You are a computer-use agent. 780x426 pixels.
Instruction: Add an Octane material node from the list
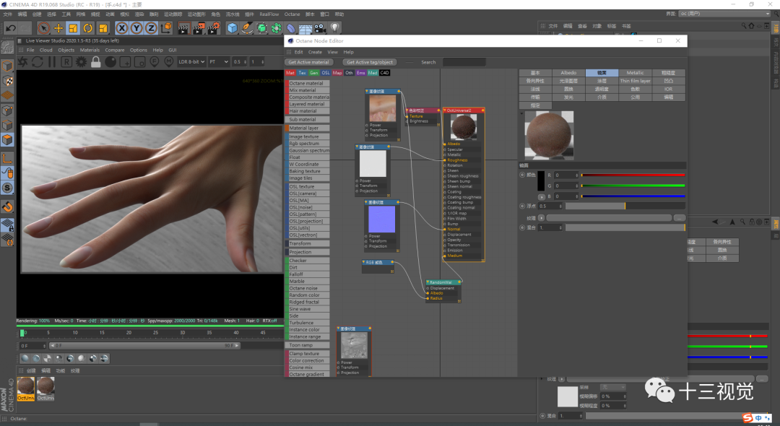coord(308,84)
